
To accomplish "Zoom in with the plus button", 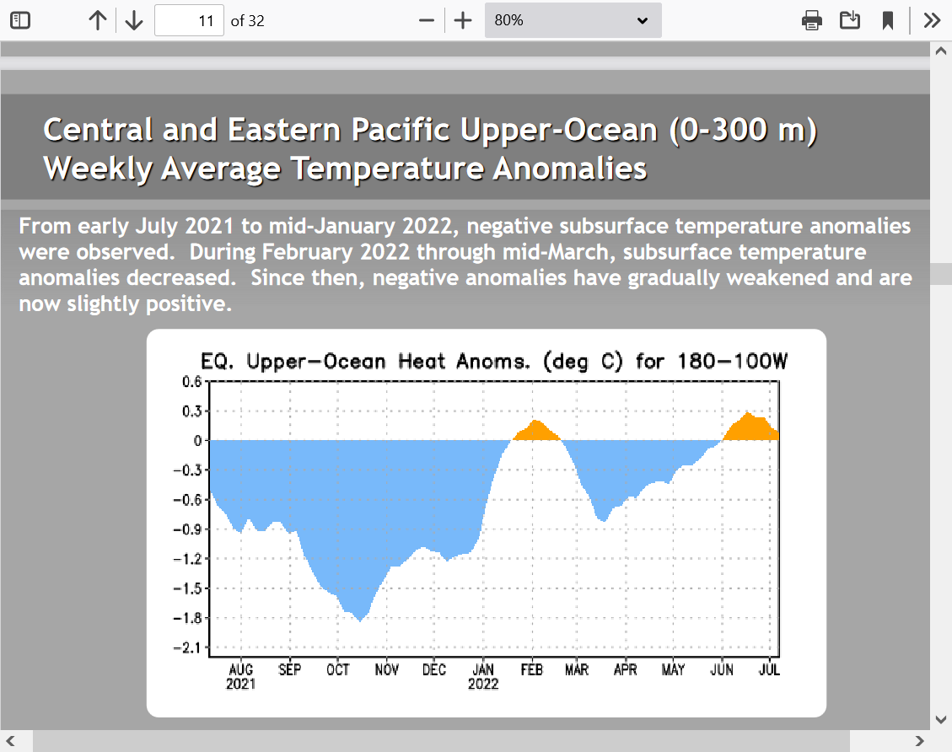I will pos(463,20).
